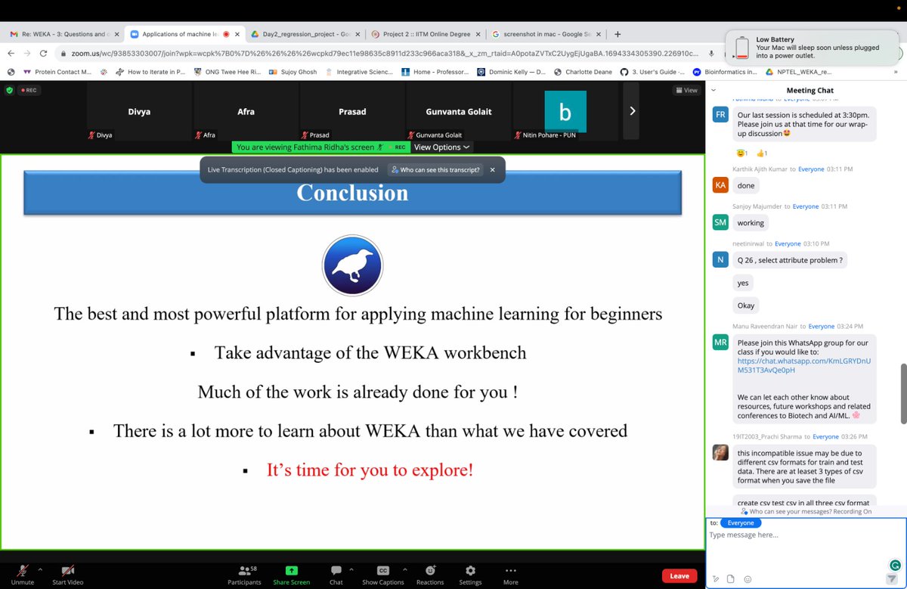The image size is (907, 589).
Task: Click the browser address bar URL
Action: point(378,53)
